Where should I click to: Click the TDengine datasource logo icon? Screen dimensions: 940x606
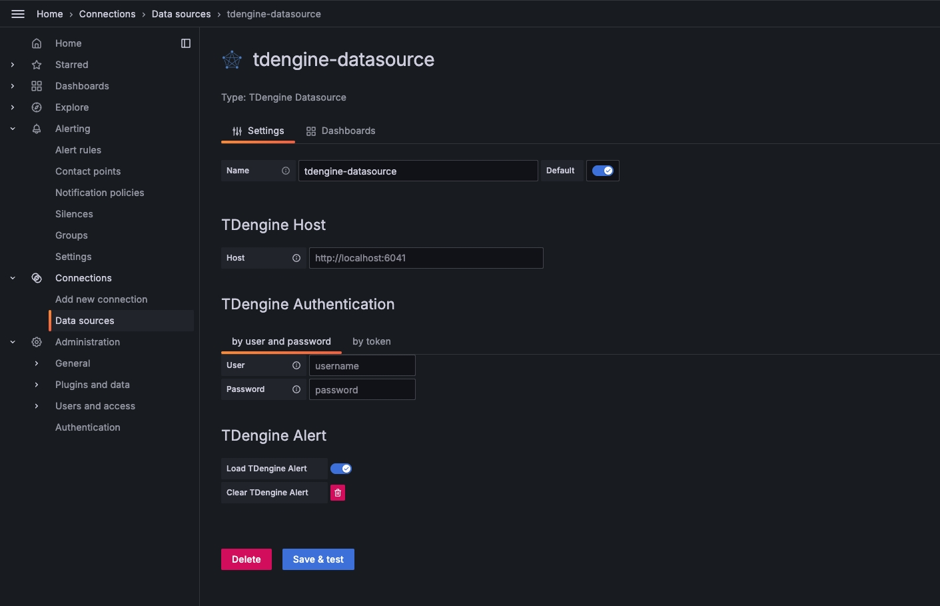pos(232,60)
